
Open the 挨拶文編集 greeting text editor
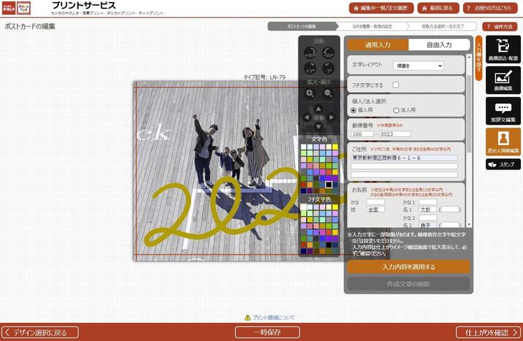[503, 112]
